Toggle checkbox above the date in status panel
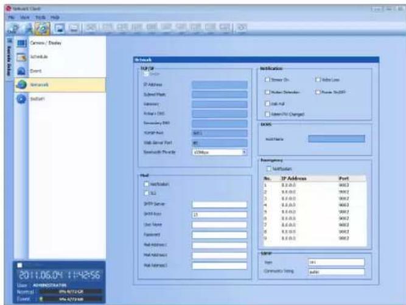 tap(19, 265)
